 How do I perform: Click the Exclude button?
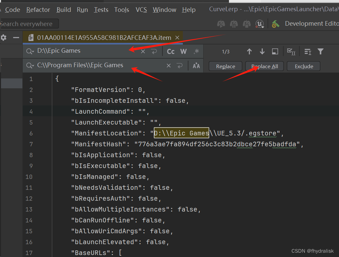pos(303,66)
